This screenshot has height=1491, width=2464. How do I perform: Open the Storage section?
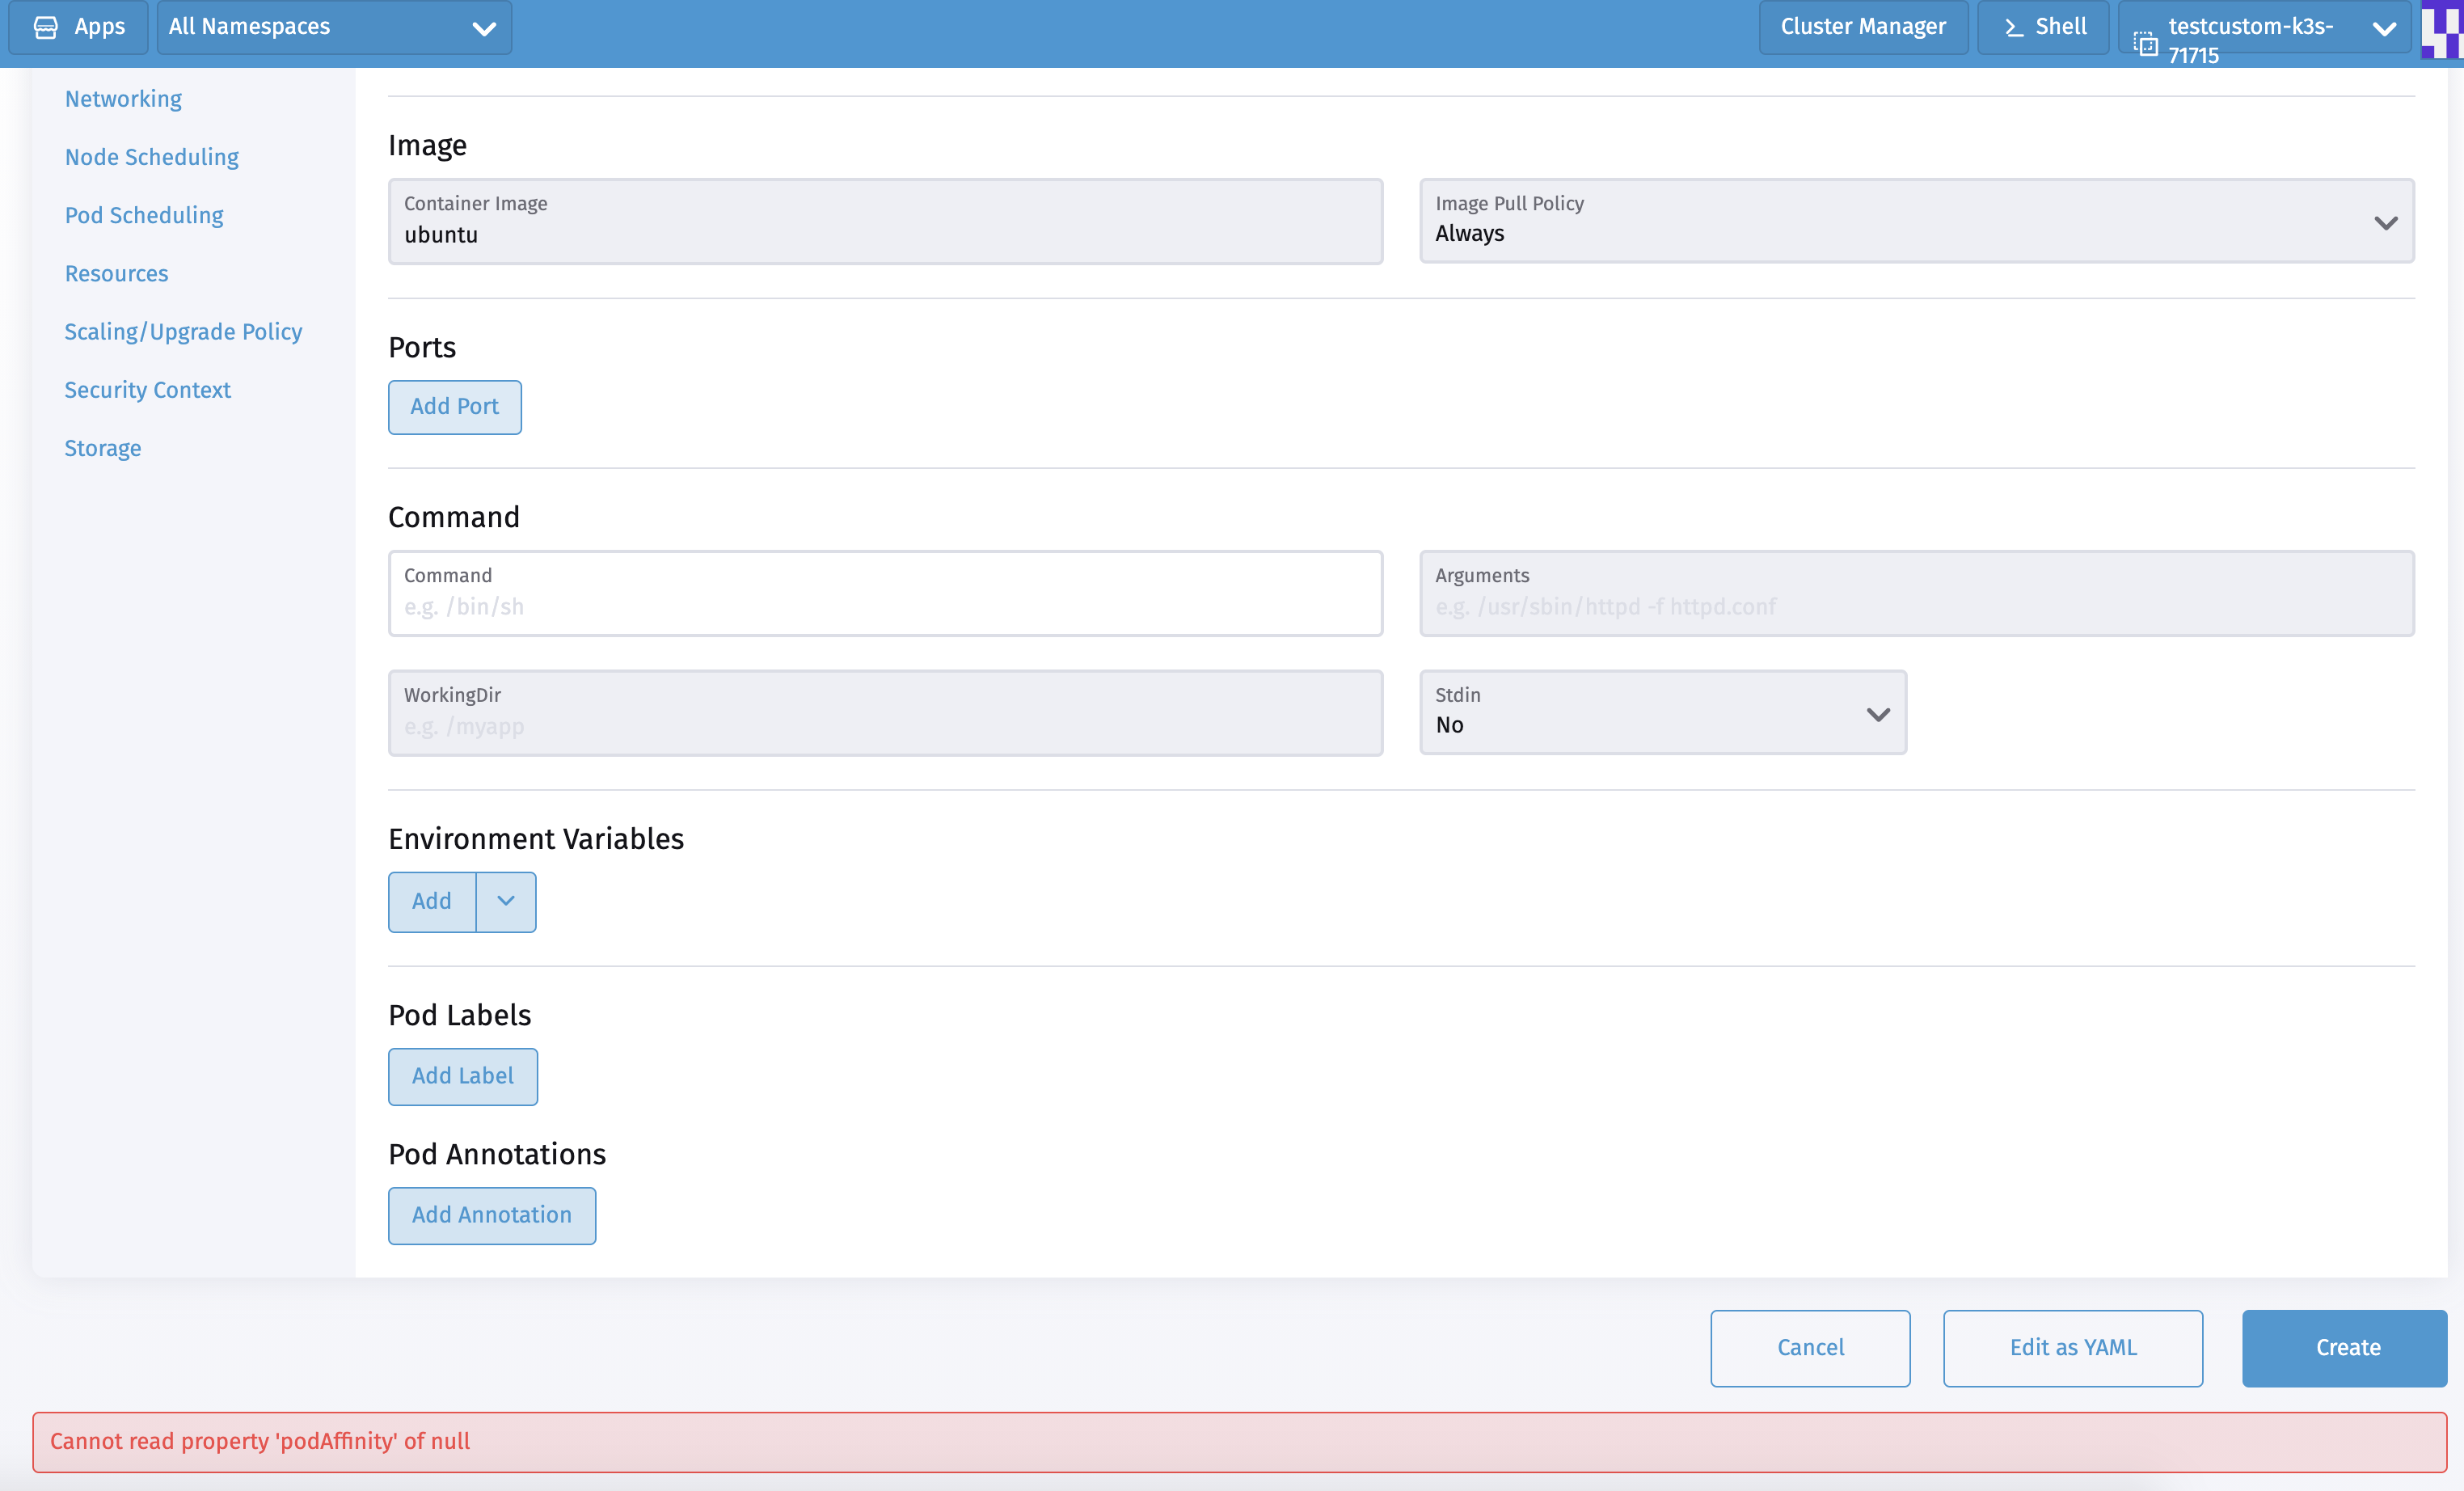point(102,448)
